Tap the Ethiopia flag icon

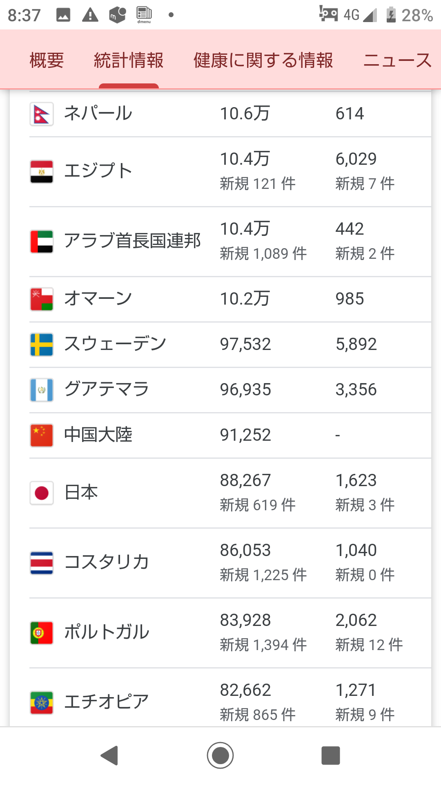pyautogui.click(x=42, y=702)
